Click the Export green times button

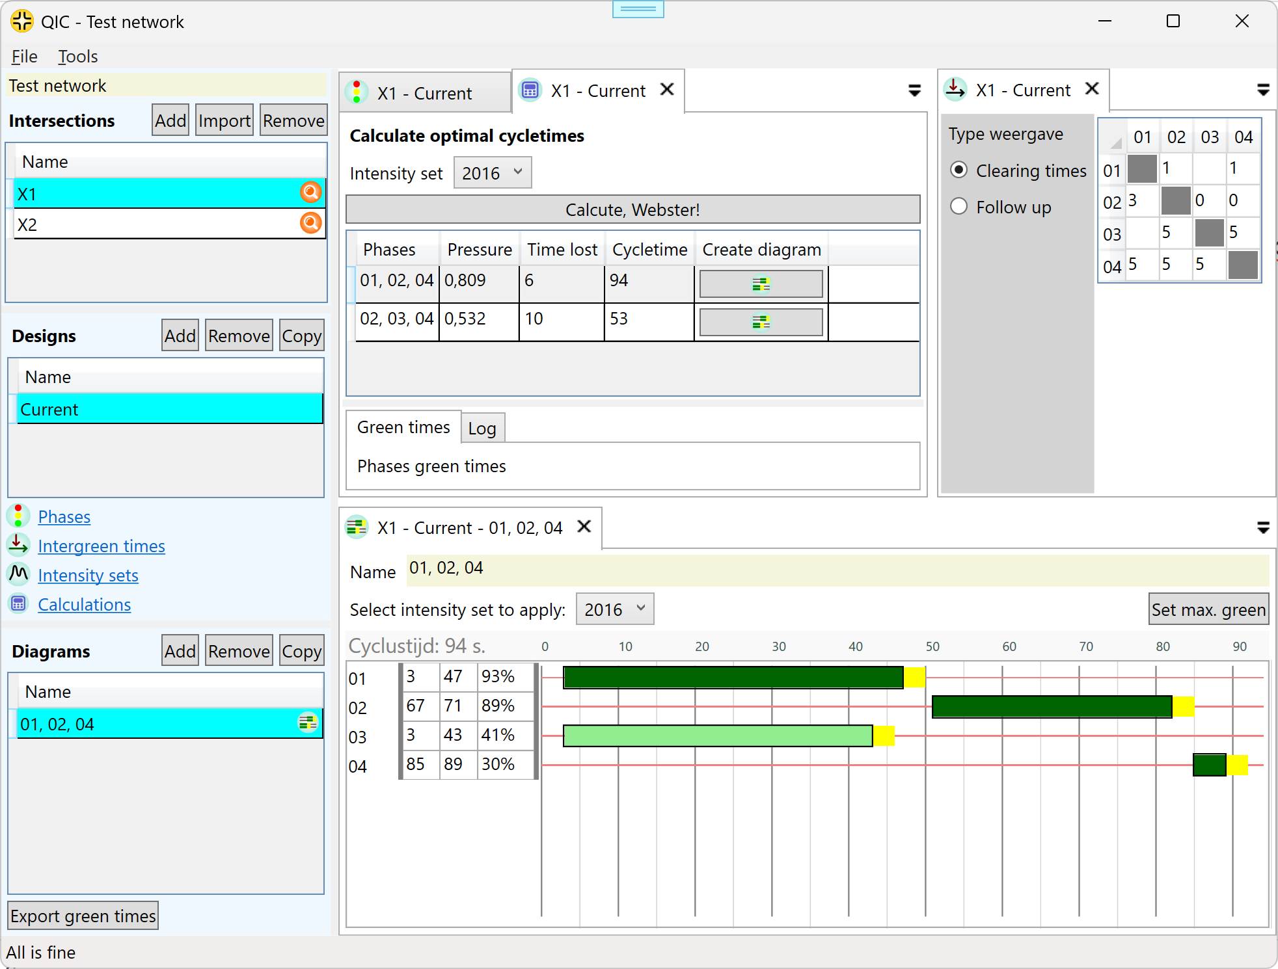(83, 916)
